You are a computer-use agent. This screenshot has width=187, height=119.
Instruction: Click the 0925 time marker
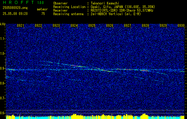point(92,25)
